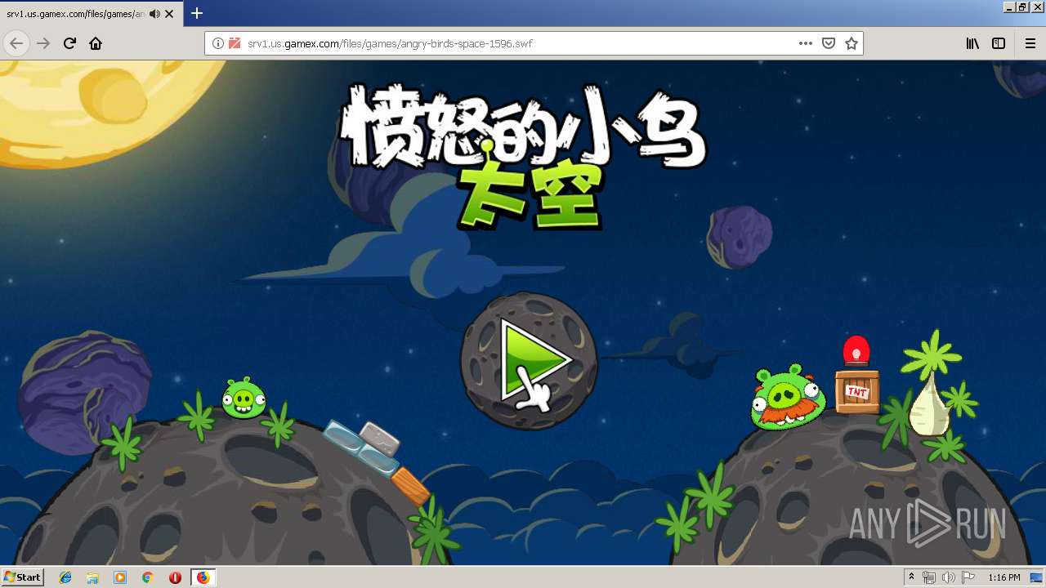Open Windows Explorer folder from taskbar
This screenshot has width=1046, height=588.
click(x=92, y=577)
